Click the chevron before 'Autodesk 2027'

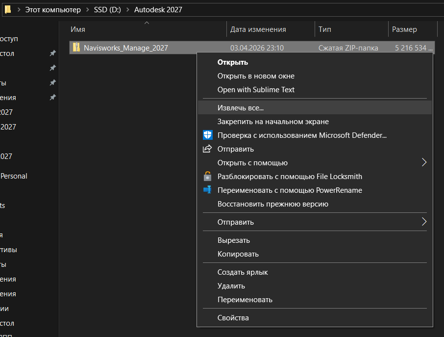(x=128, y=10)
